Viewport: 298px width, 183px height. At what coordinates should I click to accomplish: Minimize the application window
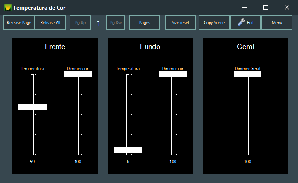click(x=245, y=7)
